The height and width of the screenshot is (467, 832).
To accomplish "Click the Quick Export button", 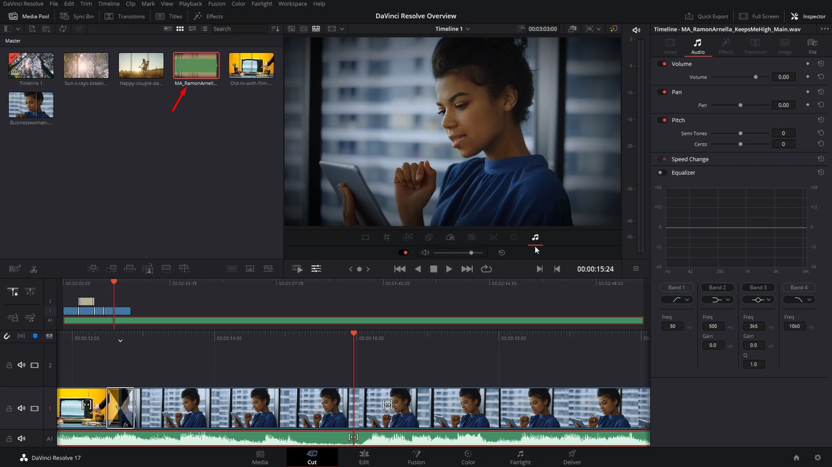I will pos(707,16).
